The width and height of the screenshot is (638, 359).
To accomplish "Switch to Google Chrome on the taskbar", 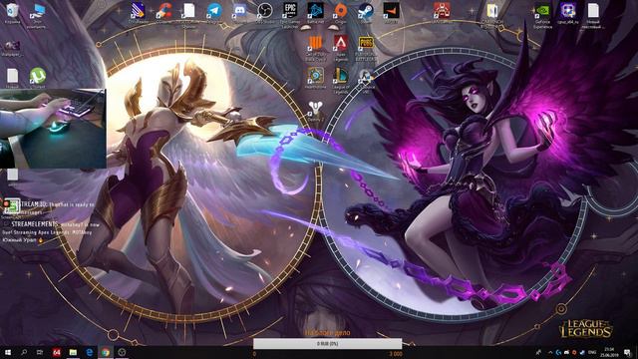I will (106, 352).
